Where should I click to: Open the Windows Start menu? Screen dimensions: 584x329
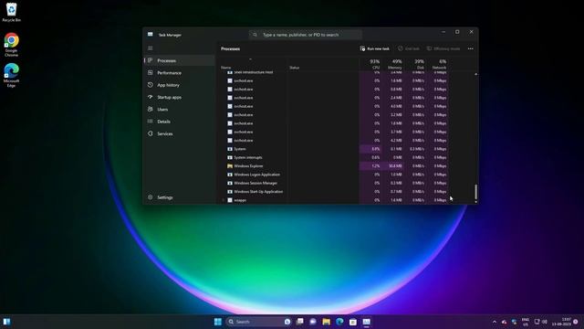coord(218,322)
